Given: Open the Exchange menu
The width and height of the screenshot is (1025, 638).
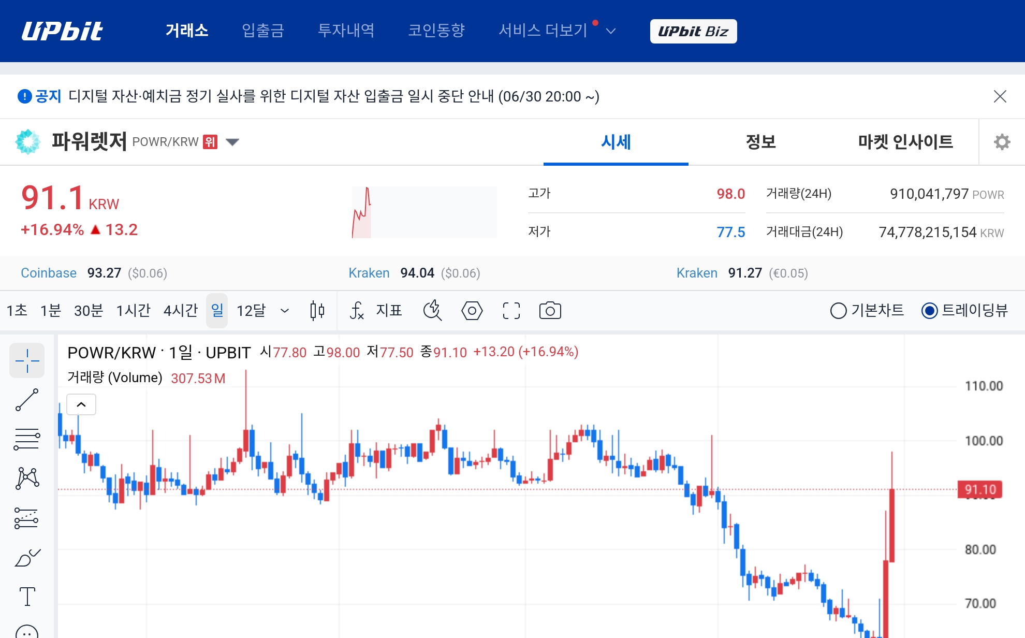Looking at the screenshot, I should [187, 31].
